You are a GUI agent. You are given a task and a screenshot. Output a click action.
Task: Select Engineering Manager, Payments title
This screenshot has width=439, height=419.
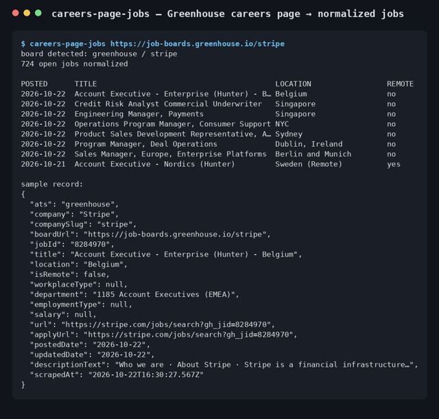coord(139,114)
